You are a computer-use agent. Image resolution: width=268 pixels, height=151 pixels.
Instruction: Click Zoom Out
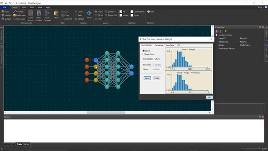coord(111,15)
